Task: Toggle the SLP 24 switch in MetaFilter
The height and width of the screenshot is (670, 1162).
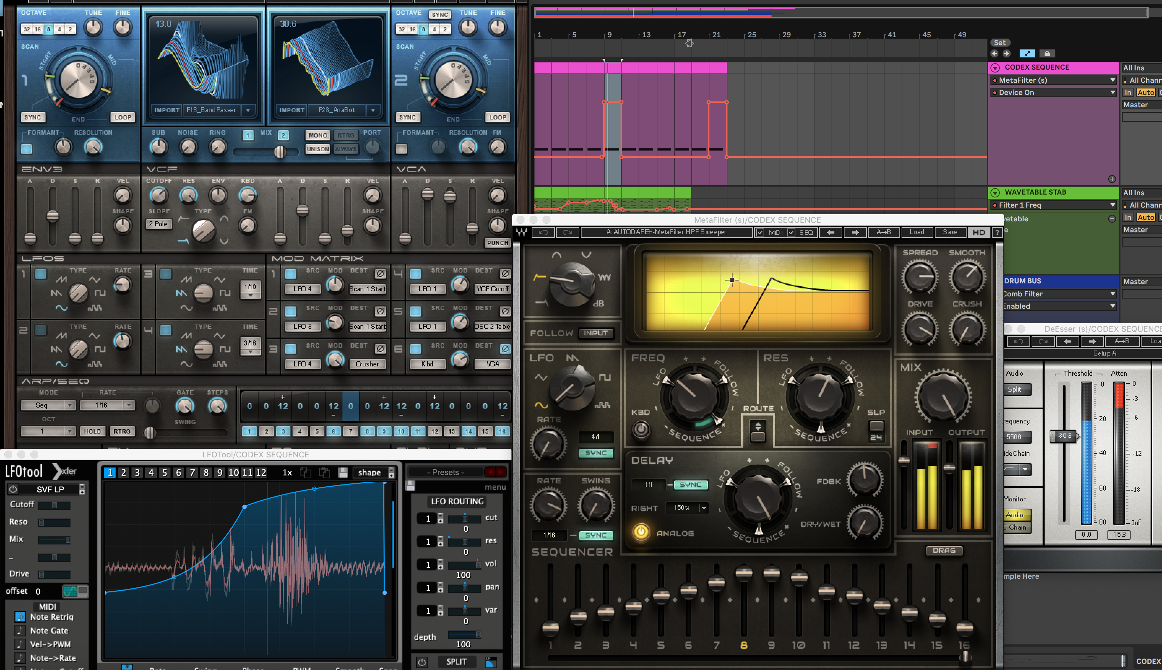Action: pyautogui.click(x=876, y=426)
